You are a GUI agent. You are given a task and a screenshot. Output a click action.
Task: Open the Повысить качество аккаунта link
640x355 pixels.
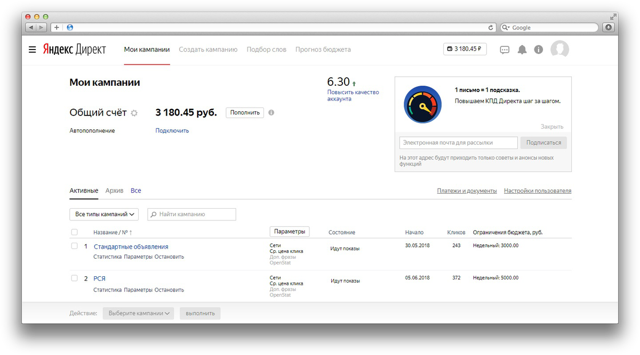coord(353,95)
